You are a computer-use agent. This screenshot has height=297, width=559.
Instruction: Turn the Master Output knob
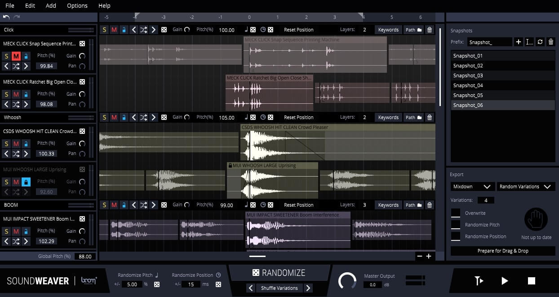[347, 281]
